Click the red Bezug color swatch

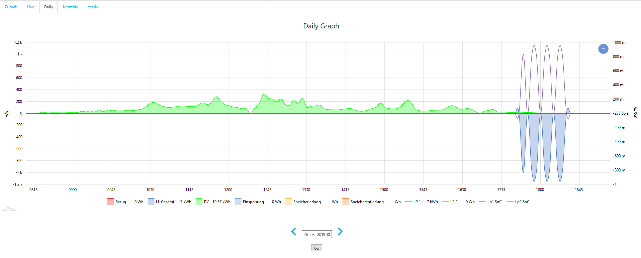click(x=111, y=202)
